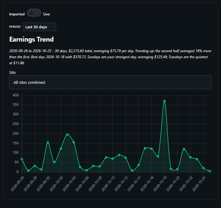Click the x-axis label '2026-10-14'

(x=134, y=184)
